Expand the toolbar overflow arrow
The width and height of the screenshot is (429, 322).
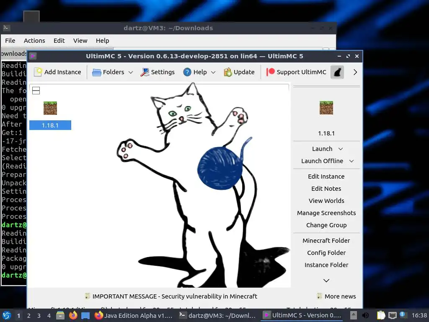[x=355, y=72]
